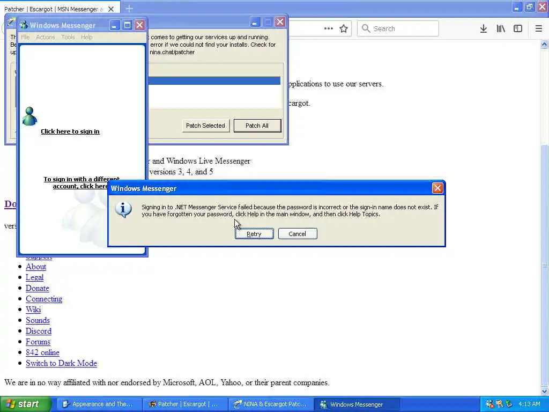Toggle the Firefox sidebar icon
This screenshot has height=412, width=549.
tap(518, 29)
